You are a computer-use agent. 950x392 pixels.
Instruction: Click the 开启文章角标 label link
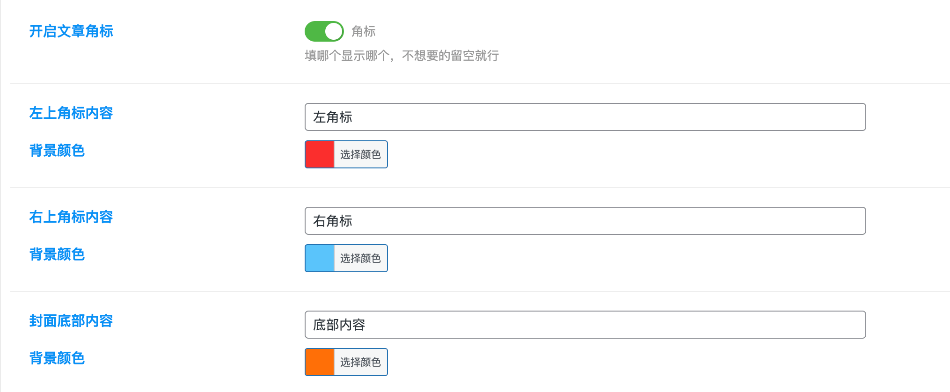pyautogui.click(x=71, y=31)
